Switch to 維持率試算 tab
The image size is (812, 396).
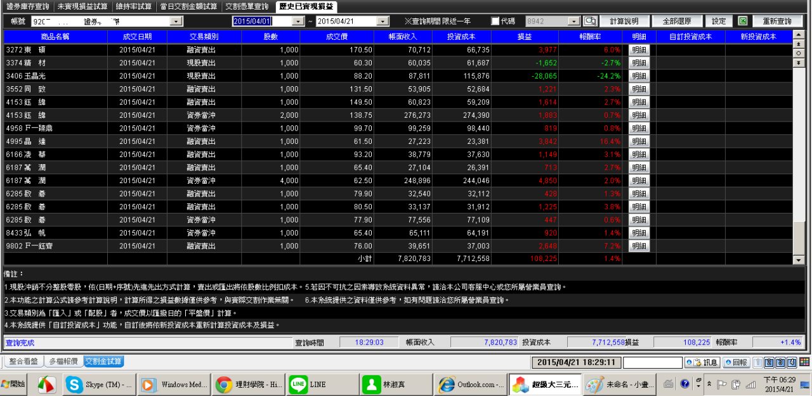pyautogui.click(x=134, y=6)
